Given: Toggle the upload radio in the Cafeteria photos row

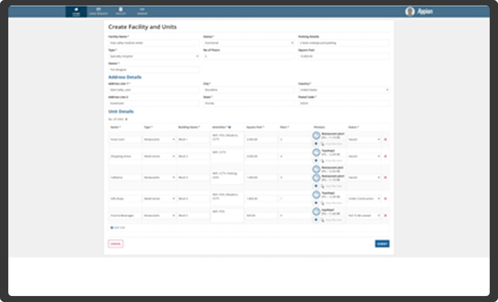Looking at the screenshot, I should tap(316, 186).
